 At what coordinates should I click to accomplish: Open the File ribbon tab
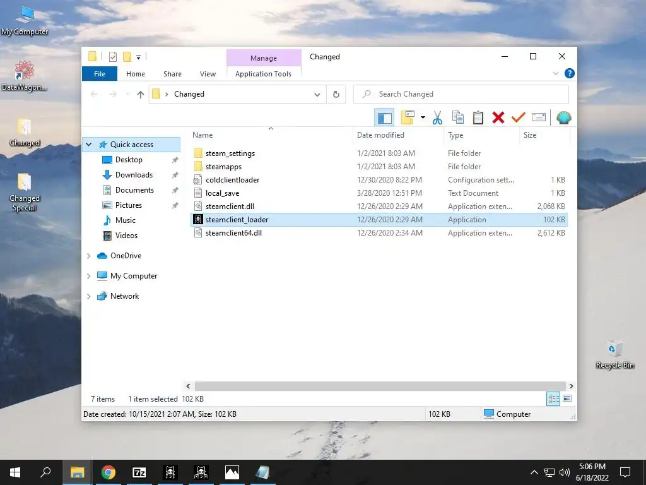[x=100, y=74]
